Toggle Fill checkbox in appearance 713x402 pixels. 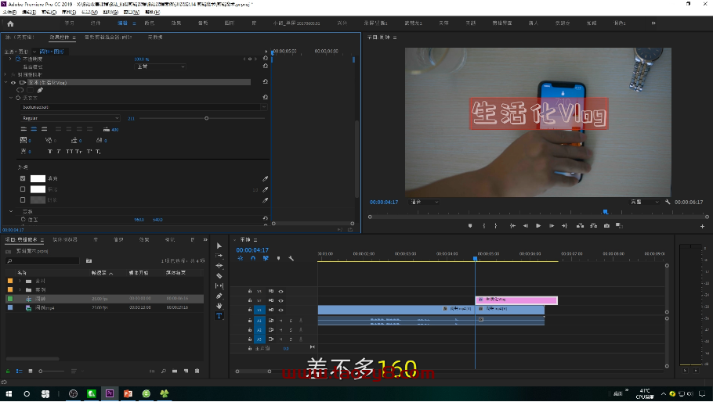tap(23, 178)
